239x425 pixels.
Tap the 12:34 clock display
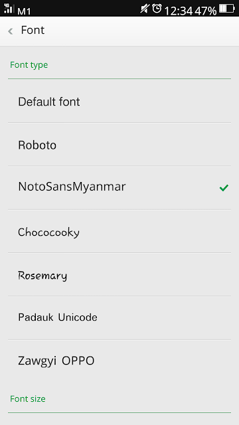[x=179, y=11]
